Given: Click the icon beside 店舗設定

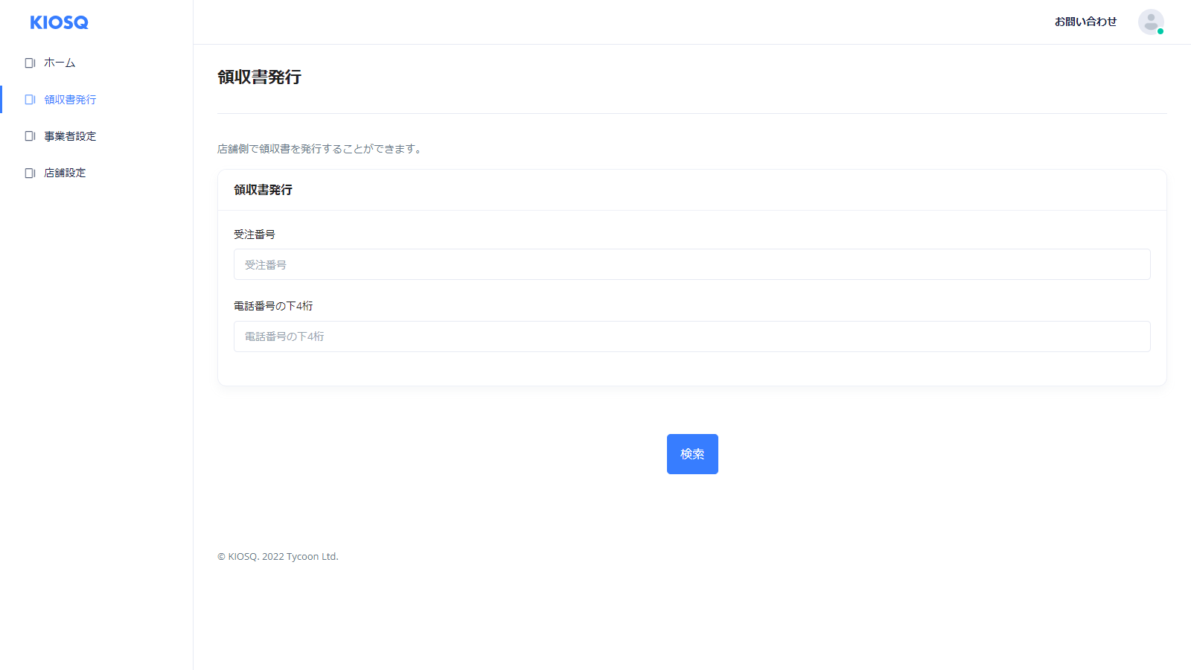Looking at the screenshot, I should [x=30, y=173].
